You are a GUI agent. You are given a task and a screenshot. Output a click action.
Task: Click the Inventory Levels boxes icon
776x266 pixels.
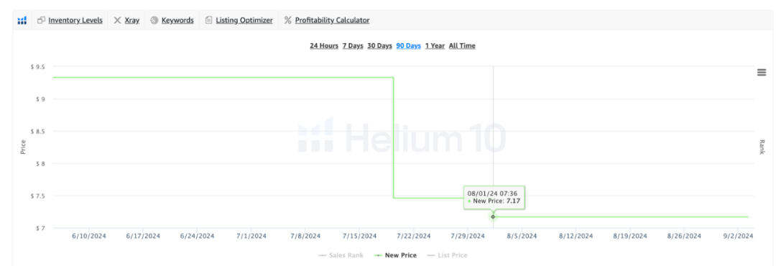42,20
